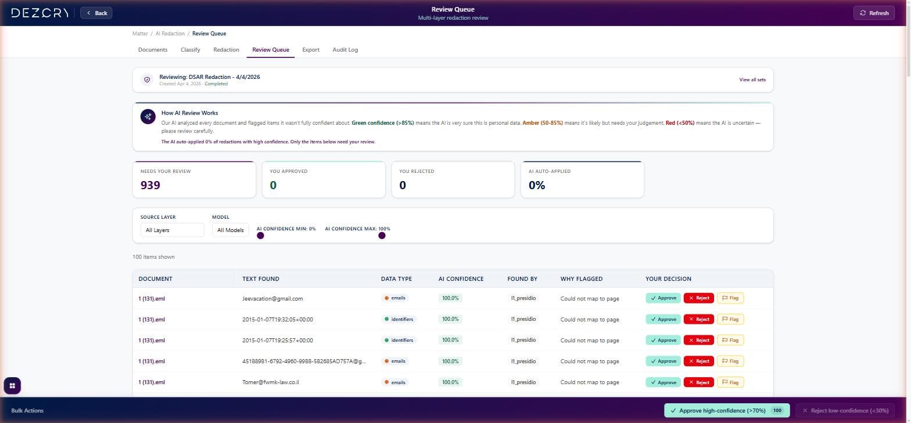Viewport: 911px width, 423px height.
Task: Approve the Jeevacation@gmail.com redaction
Action: click(x=663, y=298)
